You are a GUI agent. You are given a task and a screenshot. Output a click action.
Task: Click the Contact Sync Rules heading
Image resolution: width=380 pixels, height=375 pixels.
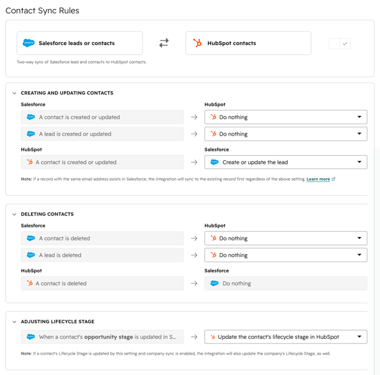(42, 11)
